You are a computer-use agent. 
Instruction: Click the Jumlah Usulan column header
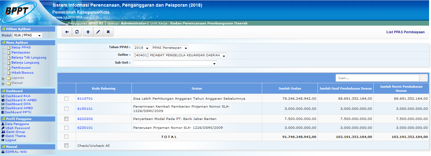click(x=290, y=88)
